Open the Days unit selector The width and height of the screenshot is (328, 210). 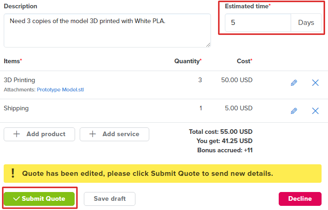306,23
